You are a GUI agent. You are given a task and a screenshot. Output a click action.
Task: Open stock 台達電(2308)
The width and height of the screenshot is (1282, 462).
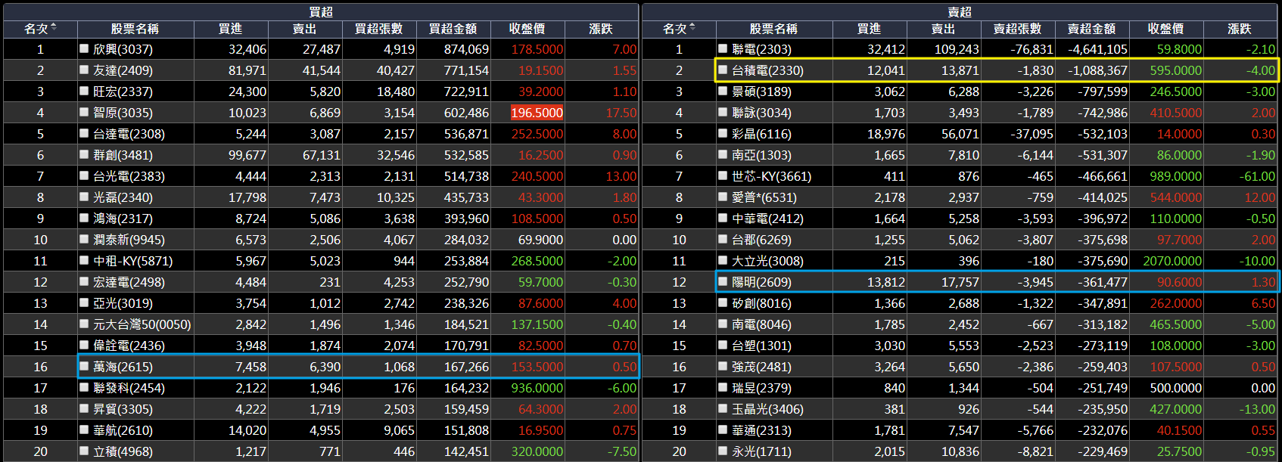[x=129, y=134]
